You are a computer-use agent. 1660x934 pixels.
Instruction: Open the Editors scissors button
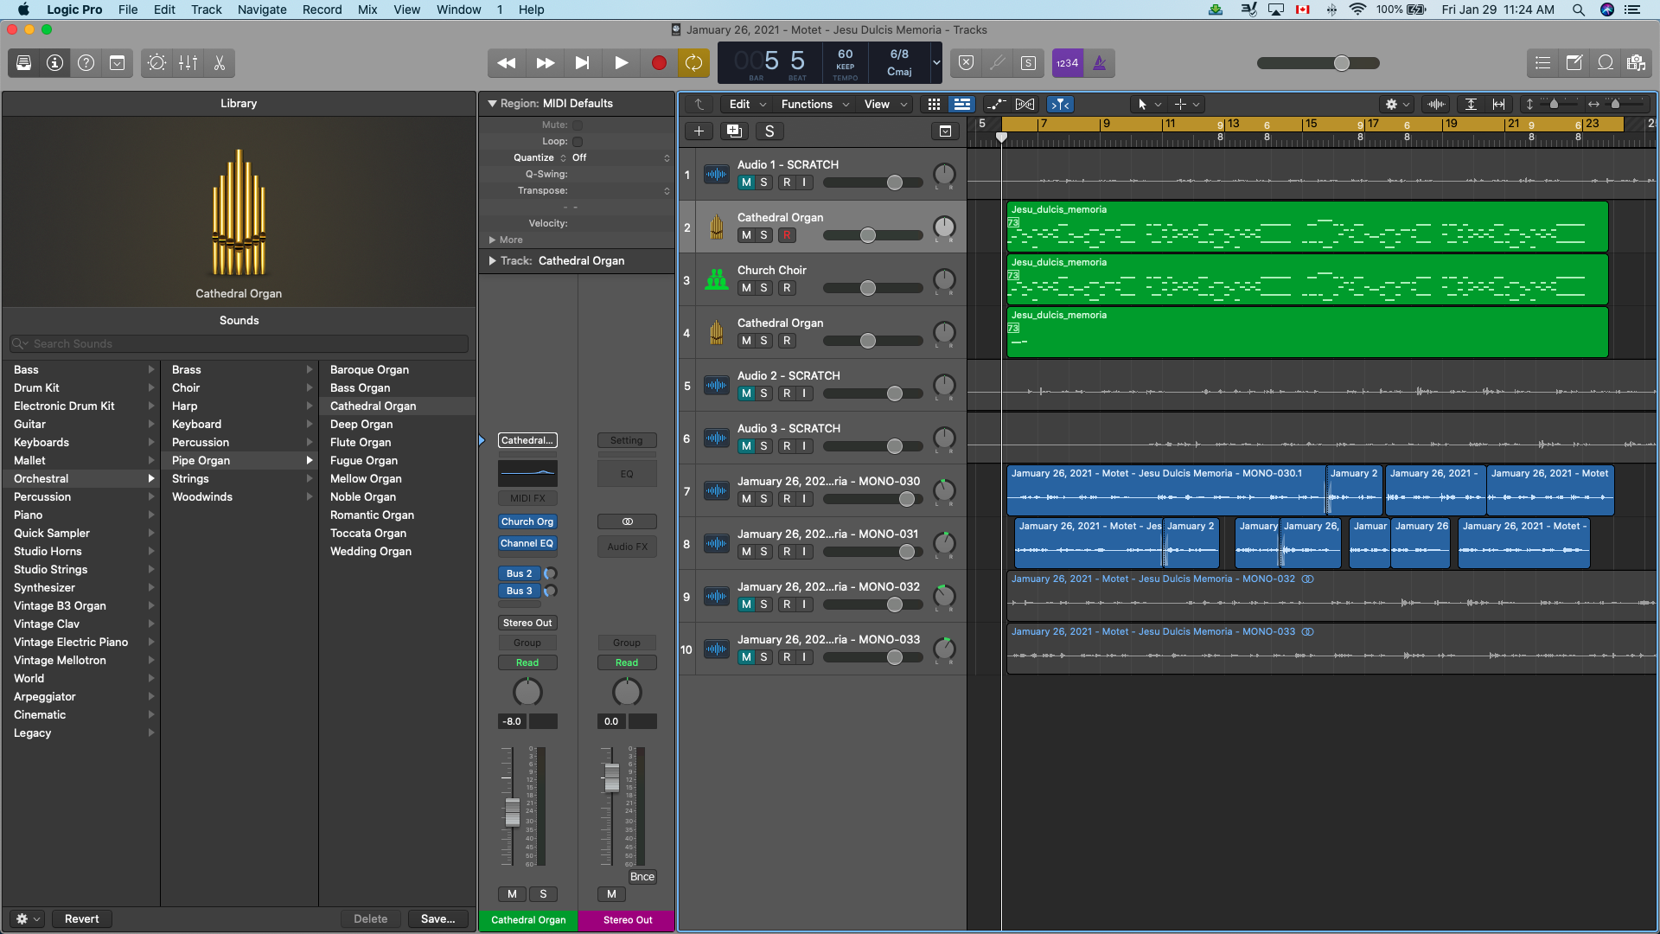(219, 63)
